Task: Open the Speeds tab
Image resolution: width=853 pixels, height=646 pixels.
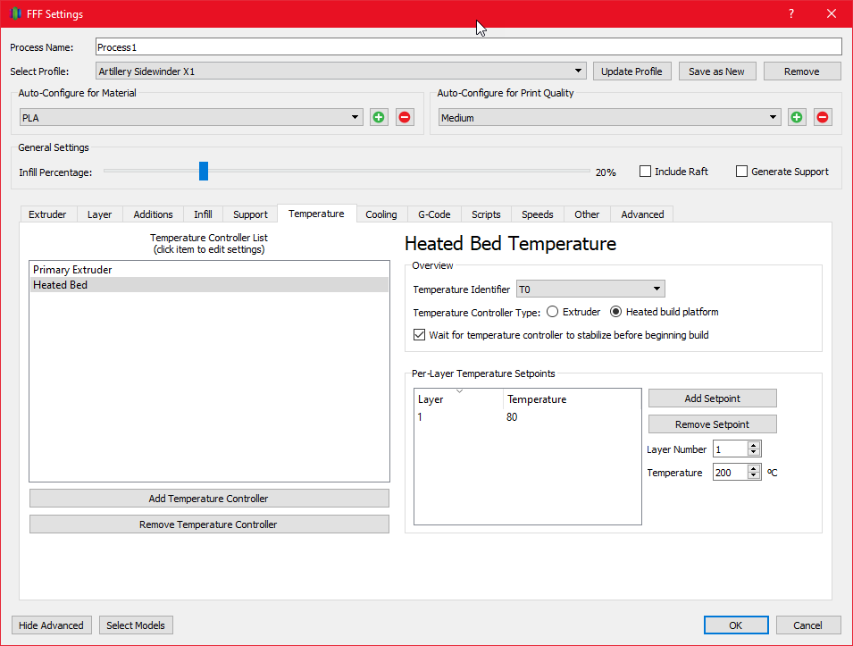Action: [538, 214]
